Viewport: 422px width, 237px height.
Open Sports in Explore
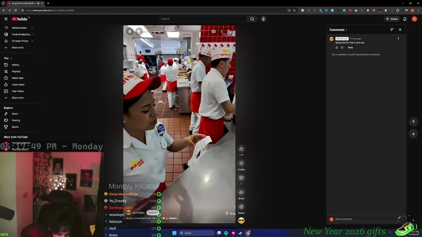[x=15, y=127]
